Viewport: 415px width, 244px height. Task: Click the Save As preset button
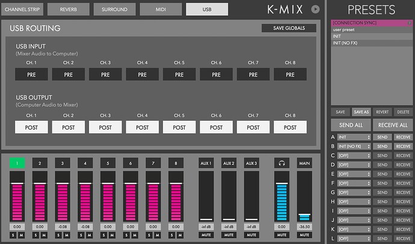pos(361,112)
